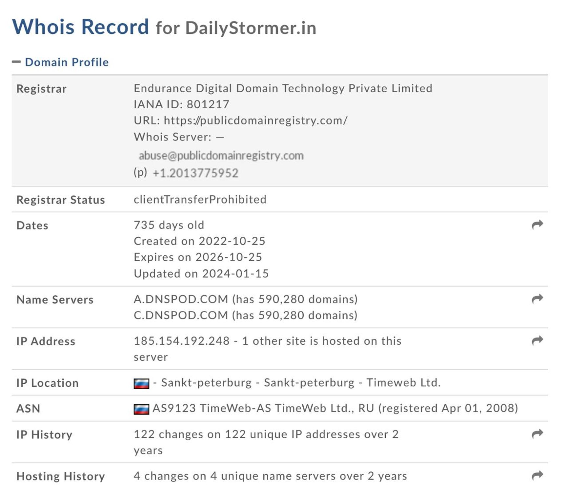Click the 4 changes hosting history text

tap(270, 476)
